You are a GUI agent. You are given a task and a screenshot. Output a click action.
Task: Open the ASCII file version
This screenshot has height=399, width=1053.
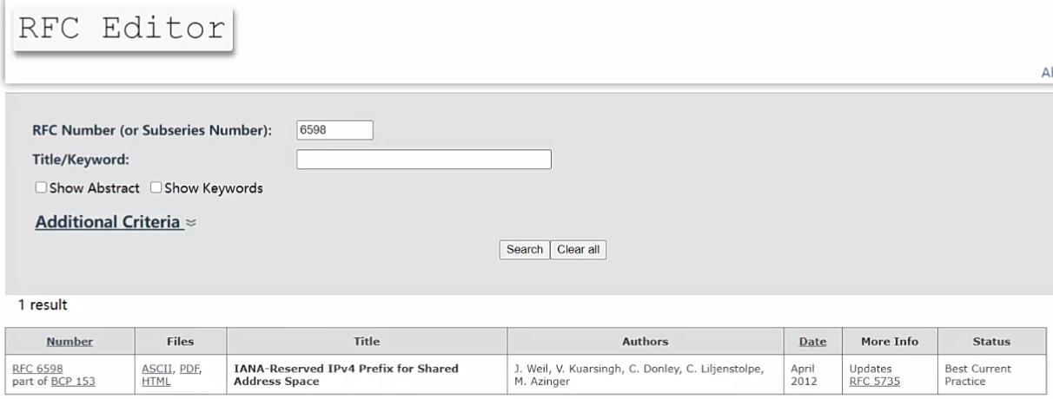point(157,368)
